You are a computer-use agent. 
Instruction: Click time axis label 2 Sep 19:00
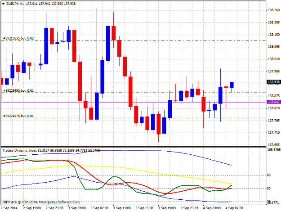[32, 208]
